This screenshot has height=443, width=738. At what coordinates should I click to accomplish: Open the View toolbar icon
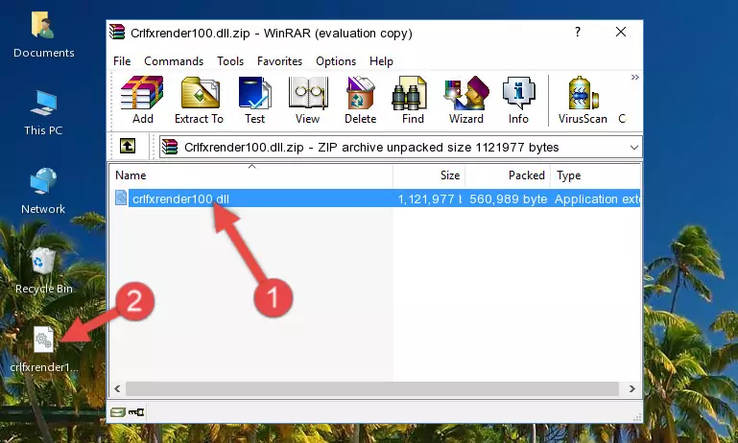[308, 100]
